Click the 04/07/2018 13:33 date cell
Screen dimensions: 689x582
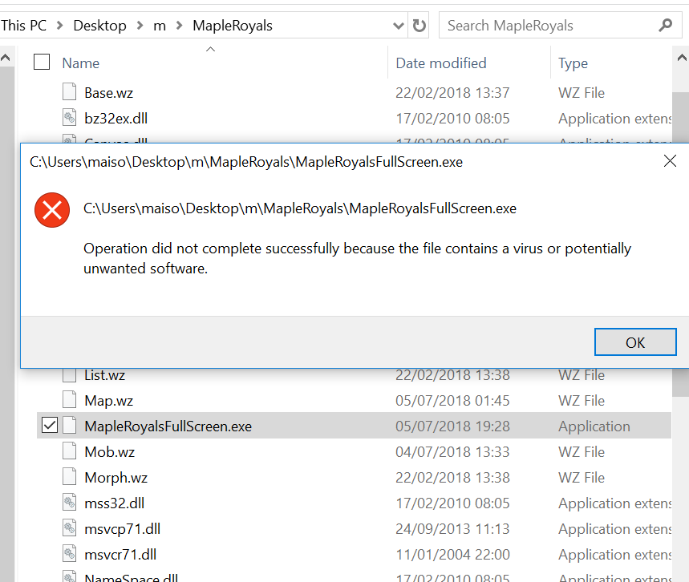[x=452, y=451]
